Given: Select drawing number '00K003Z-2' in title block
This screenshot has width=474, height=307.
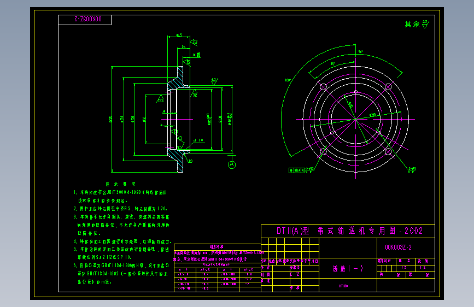Looking at the screenshot, I should click(x=398, y=247).
